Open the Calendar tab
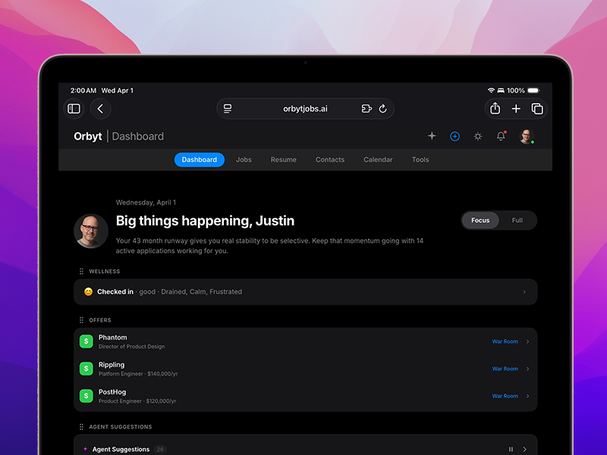The height and width of the screenshot is (455, 607). (x=378, y=160)
